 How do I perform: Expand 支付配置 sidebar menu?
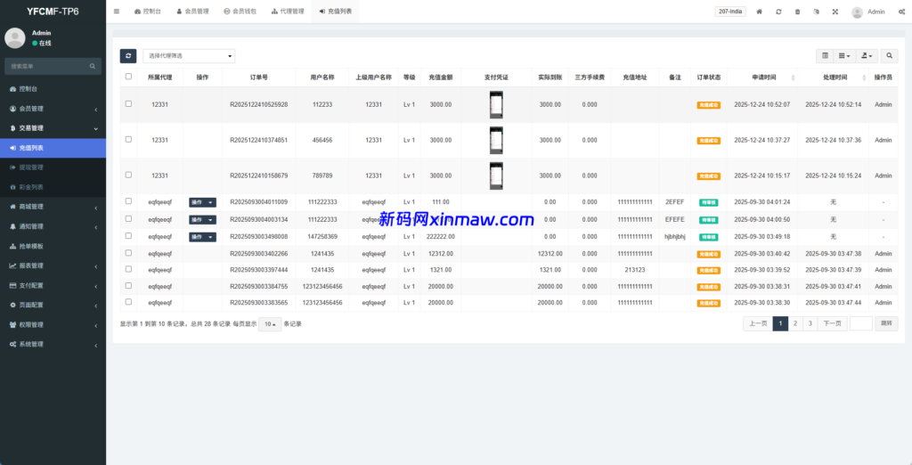point(53,286)
